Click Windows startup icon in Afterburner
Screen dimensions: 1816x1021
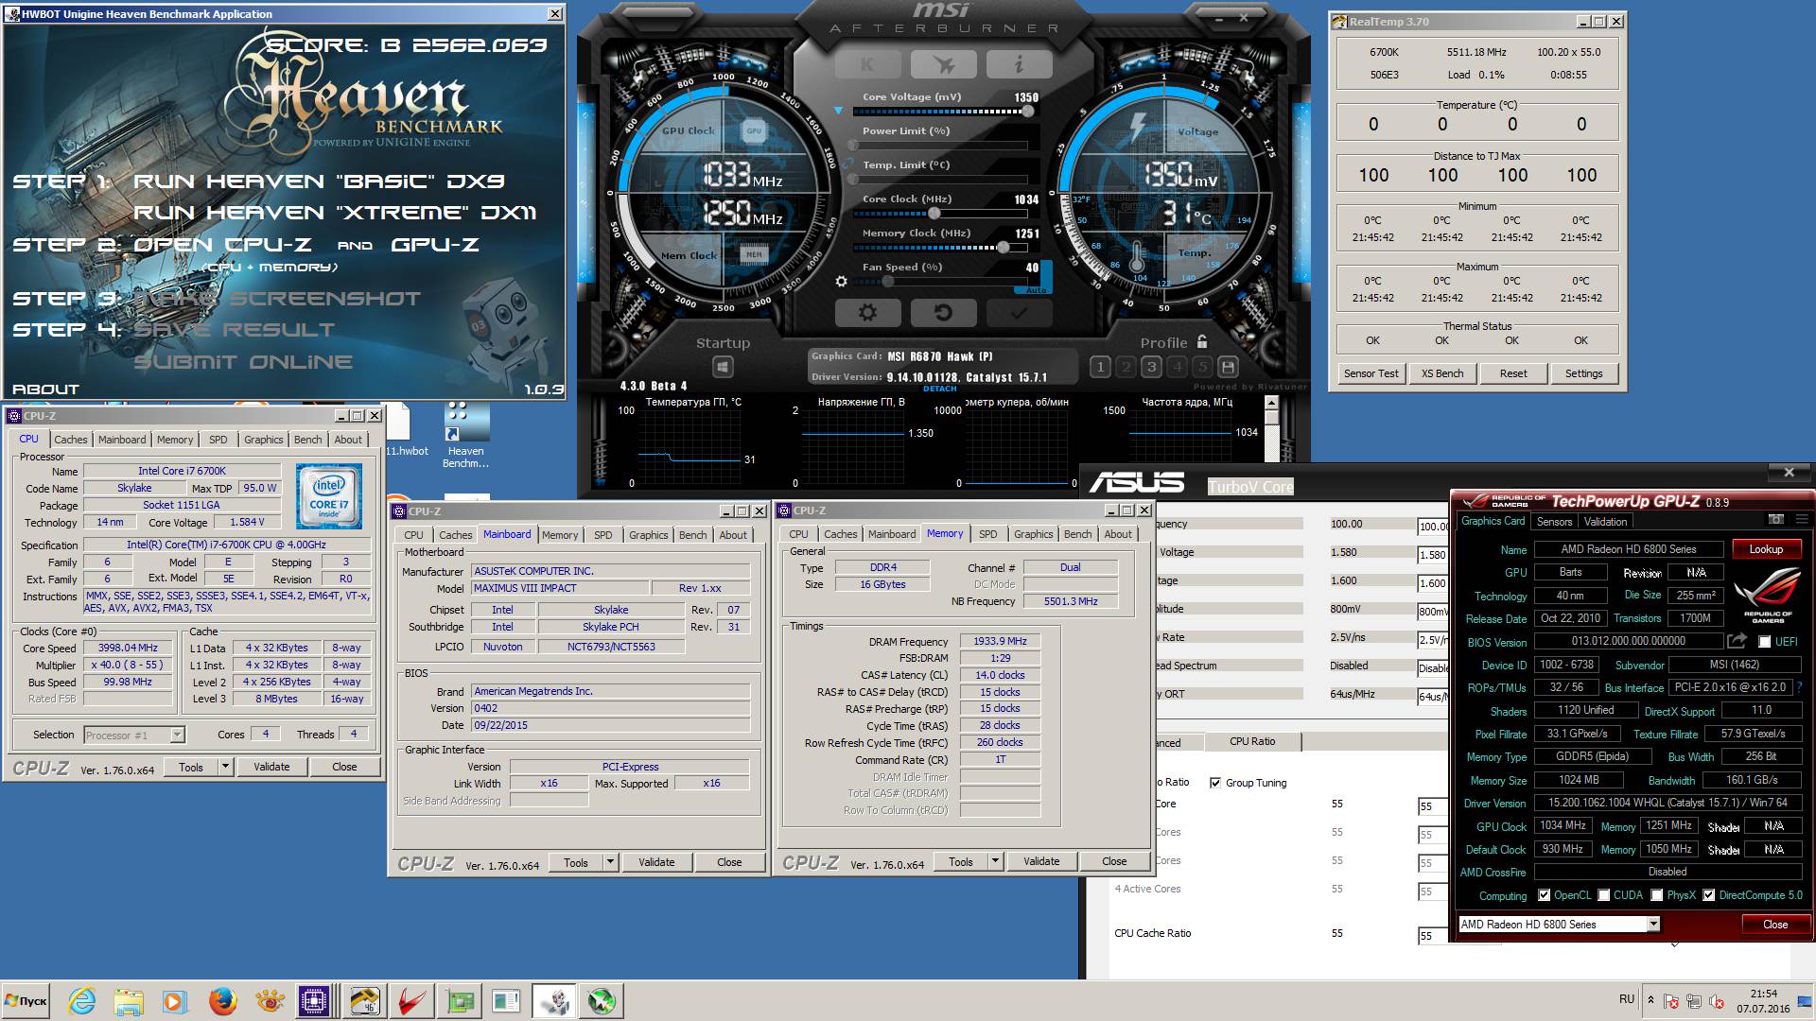(x=723, y=367)
